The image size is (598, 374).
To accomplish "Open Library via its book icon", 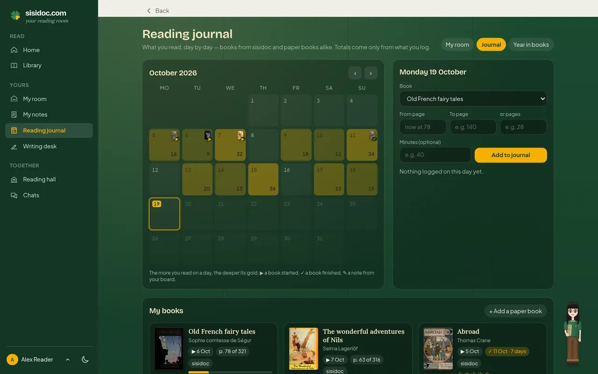I will pyautogui.click(x=14, y=65).
